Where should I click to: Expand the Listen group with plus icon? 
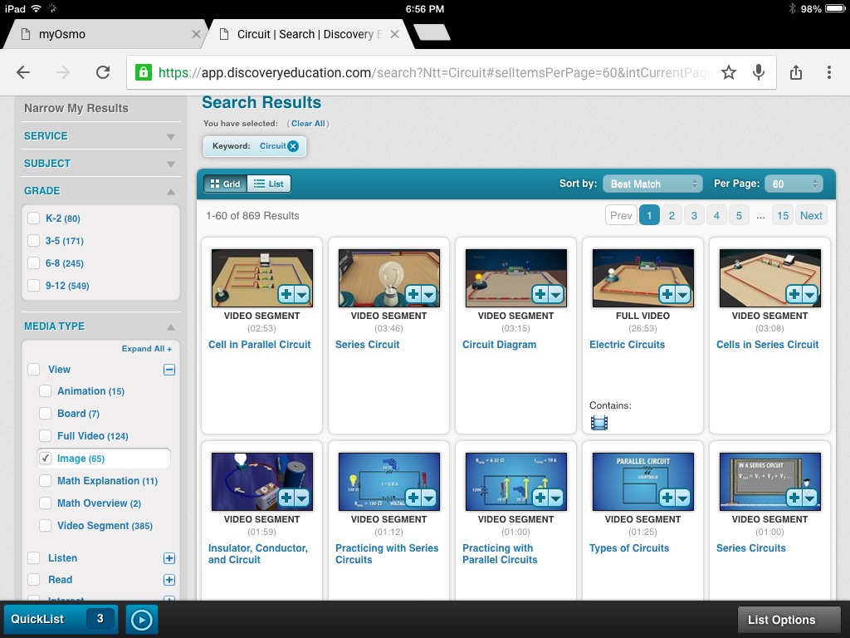click(169, 558)
